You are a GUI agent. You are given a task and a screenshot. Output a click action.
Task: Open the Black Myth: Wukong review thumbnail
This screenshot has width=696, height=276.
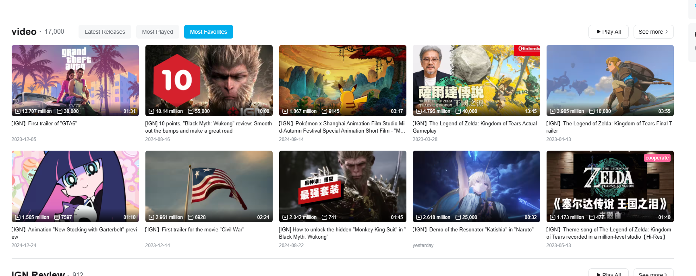(209, 80)
